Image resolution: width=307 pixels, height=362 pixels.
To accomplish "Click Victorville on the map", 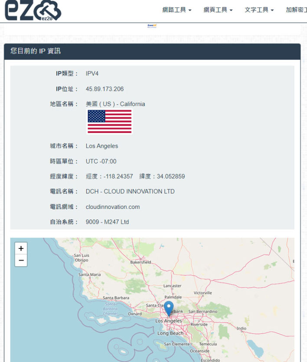I will (x=202, y=293).
